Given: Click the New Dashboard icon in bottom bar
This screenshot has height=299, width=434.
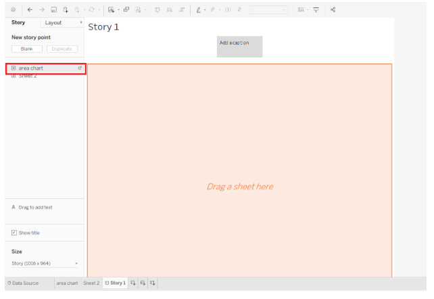Looking at the screenshot, I should [143, 283].
